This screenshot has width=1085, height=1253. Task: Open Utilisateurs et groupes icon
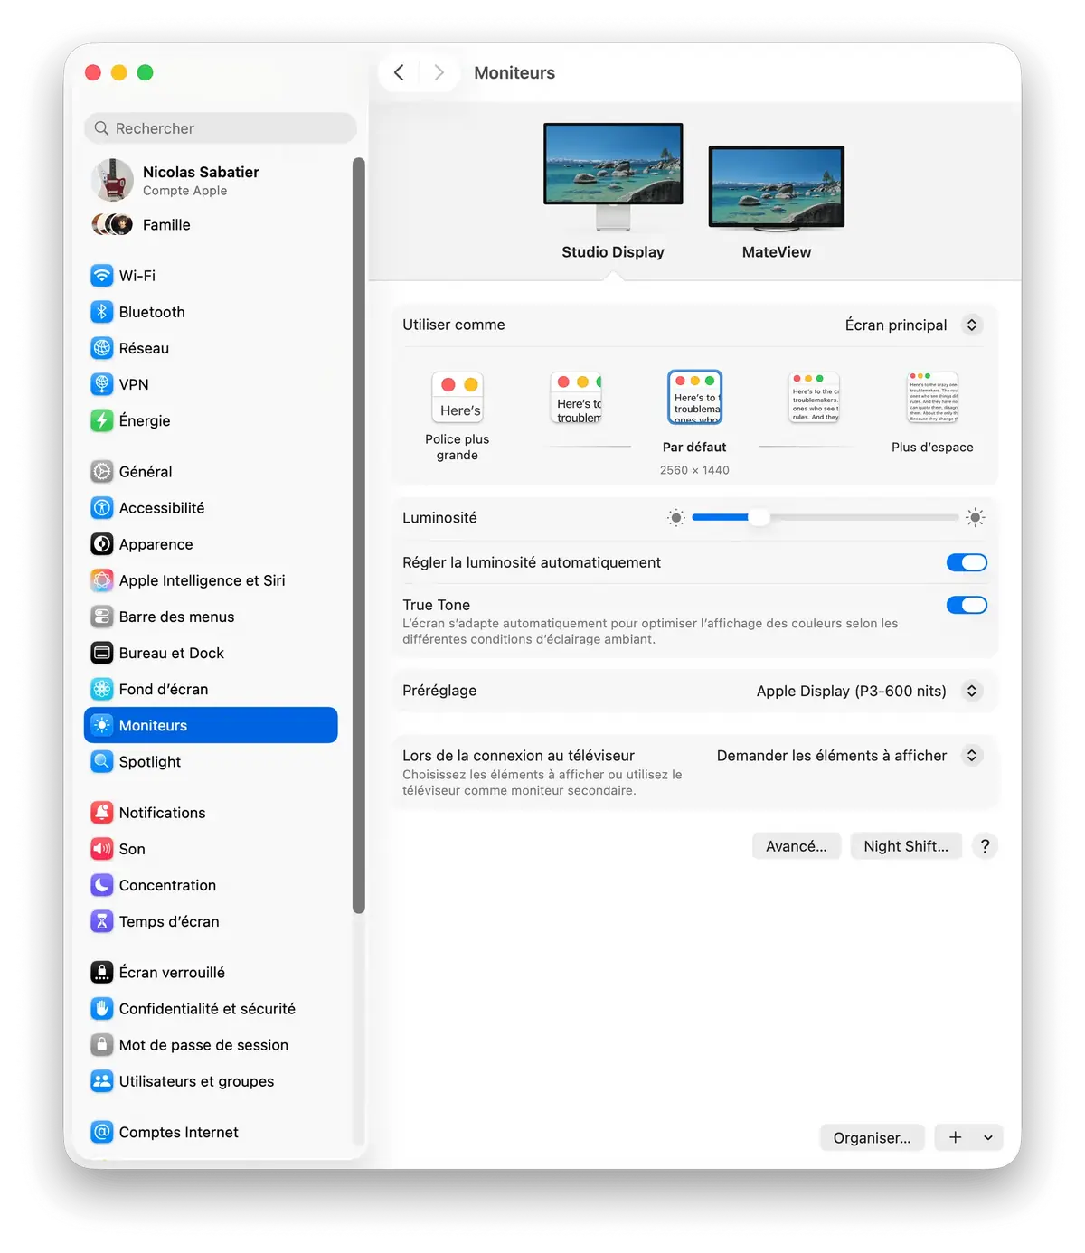102,1081
